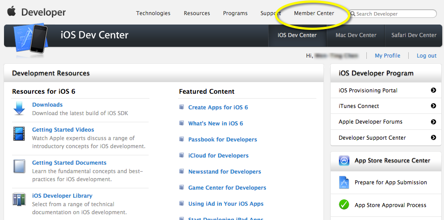The width and height of the screenshot is (444, 220).
Task: Select the iOS Dev Center tab
Action: [297, 35]
